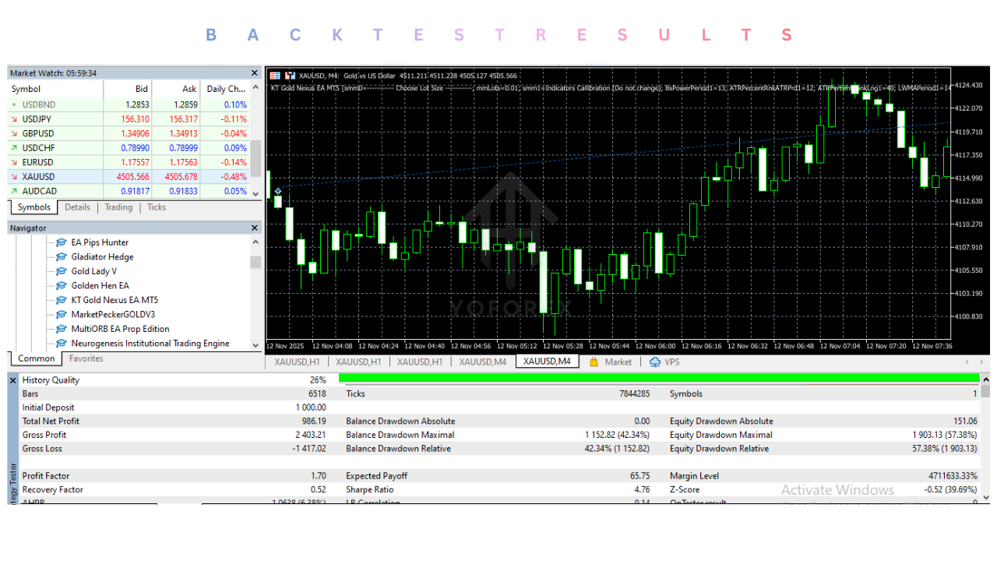Click the one-click trading icon on chart header
Viewport: 997px width, 561px height.
(x=290, y=76)
